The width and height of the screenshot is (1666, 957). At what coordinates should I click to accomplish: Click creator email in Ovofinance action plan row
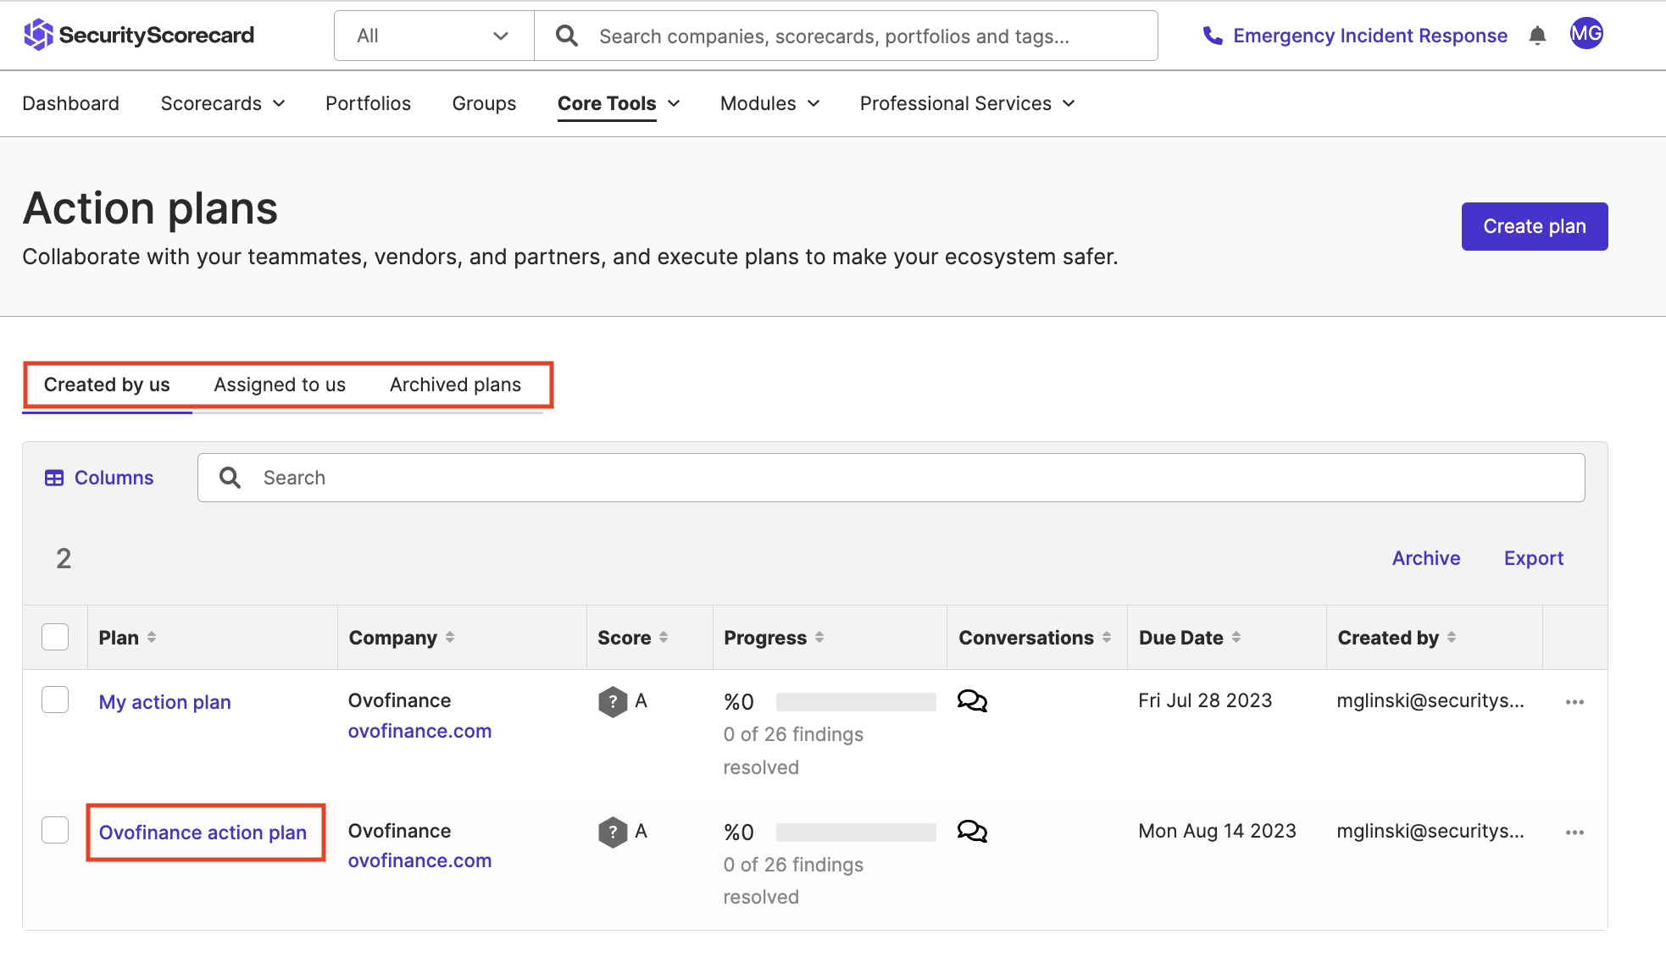pyautogui.click(x=1430, y=831)
